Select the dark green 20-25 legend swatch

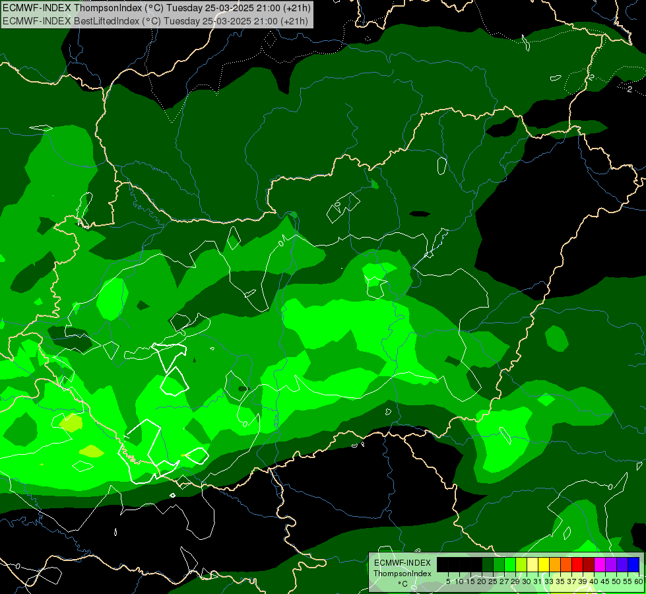(x=488, y=564)
